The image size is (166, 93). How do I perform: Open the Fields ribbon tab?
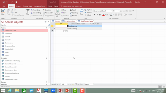tap(50, 6)
